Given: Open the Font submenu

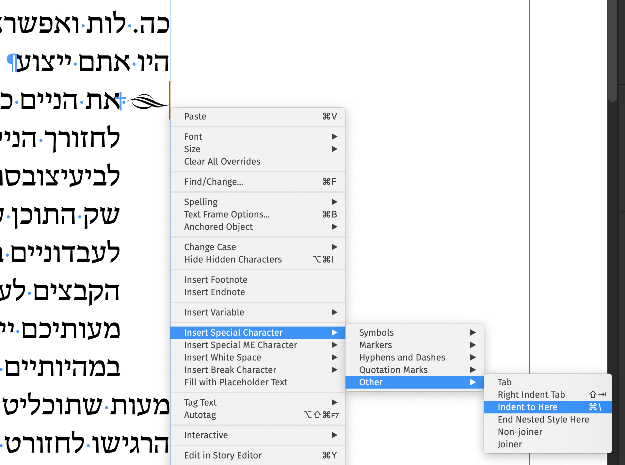Looking at the screenshot, I should point(258,136).
